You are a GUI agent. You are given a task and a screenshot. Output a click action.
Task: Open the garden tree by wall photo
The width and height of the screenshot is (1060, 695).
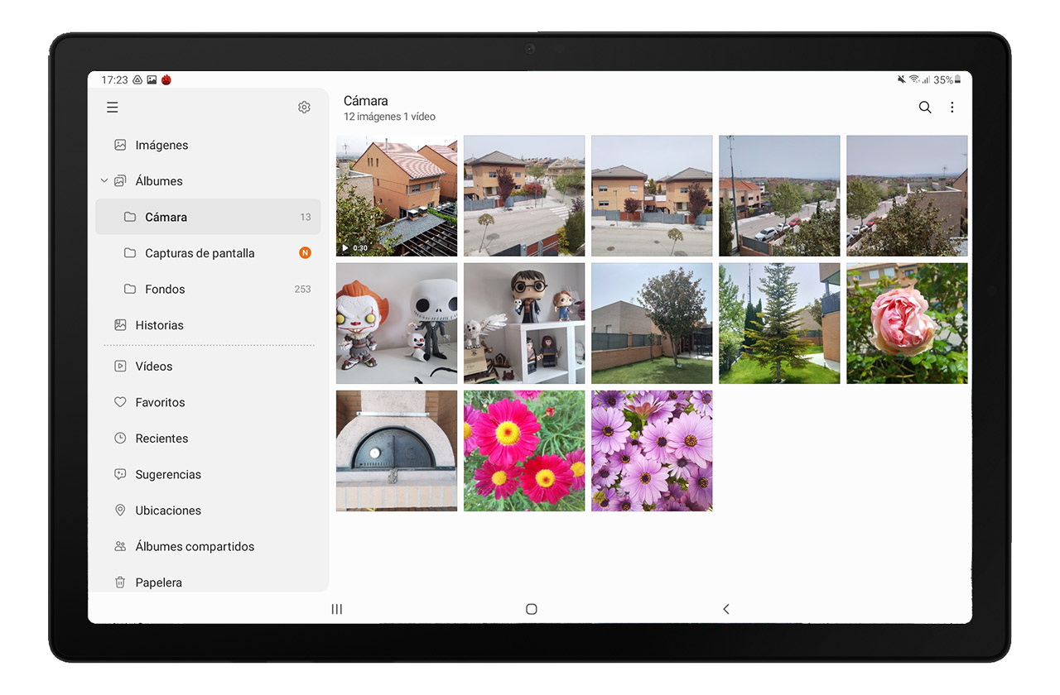pyautogui.click(x=652, y=324)
